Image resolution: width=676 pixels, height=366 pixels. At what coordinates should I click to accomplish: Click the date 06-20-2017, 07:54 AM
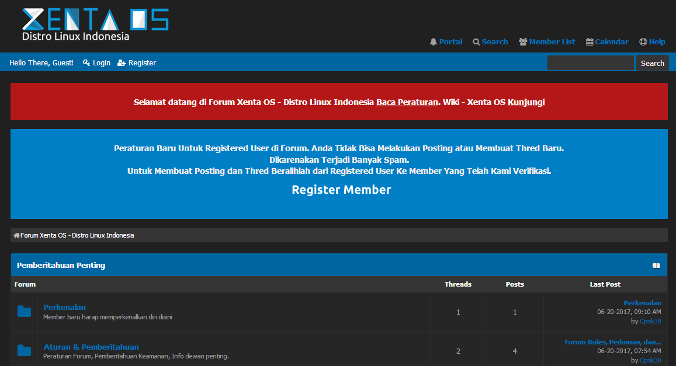pyautogui.click(x=629, y=351)
